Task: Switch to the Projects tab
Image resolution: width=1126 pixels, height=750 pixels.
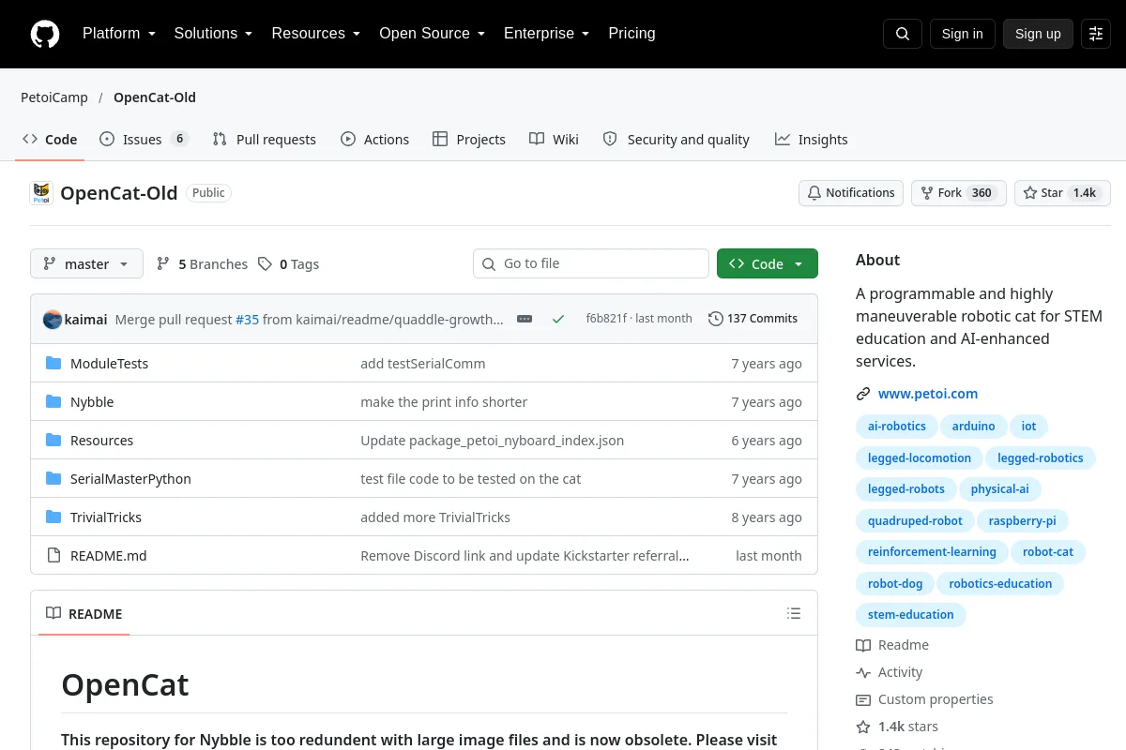Action: pos(469,140)
